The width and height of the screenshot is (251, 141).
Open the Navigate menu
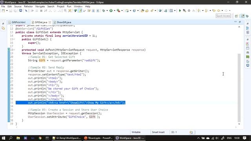[40, 6]
